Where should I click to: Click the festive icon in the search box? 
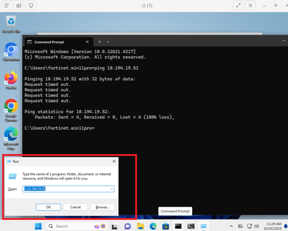[x=100, y=226]
